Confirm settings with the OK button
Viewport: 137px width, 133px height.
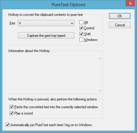coord(120,16)
